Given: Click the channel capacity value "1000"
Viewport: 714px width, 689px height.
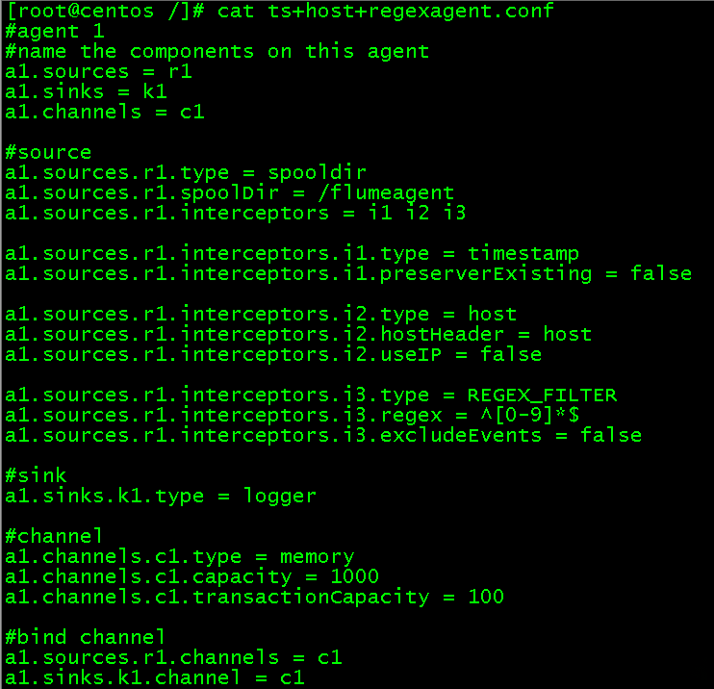Looking at the screenshot, I should [x=354, y=576].
